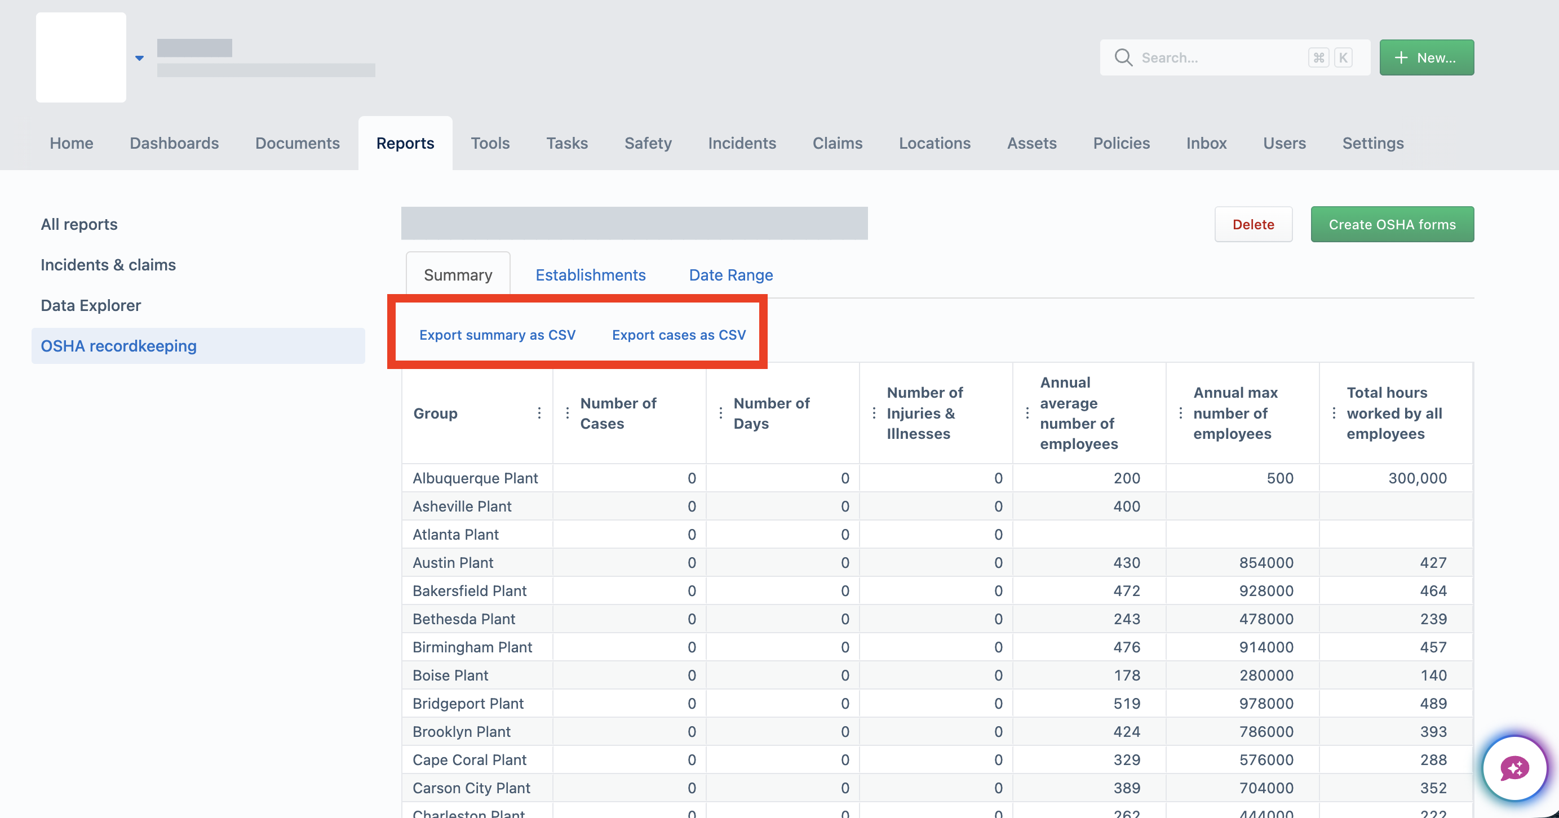Open Annual max employees column menu
The image size is (1559, 818).
point(1180,414)
